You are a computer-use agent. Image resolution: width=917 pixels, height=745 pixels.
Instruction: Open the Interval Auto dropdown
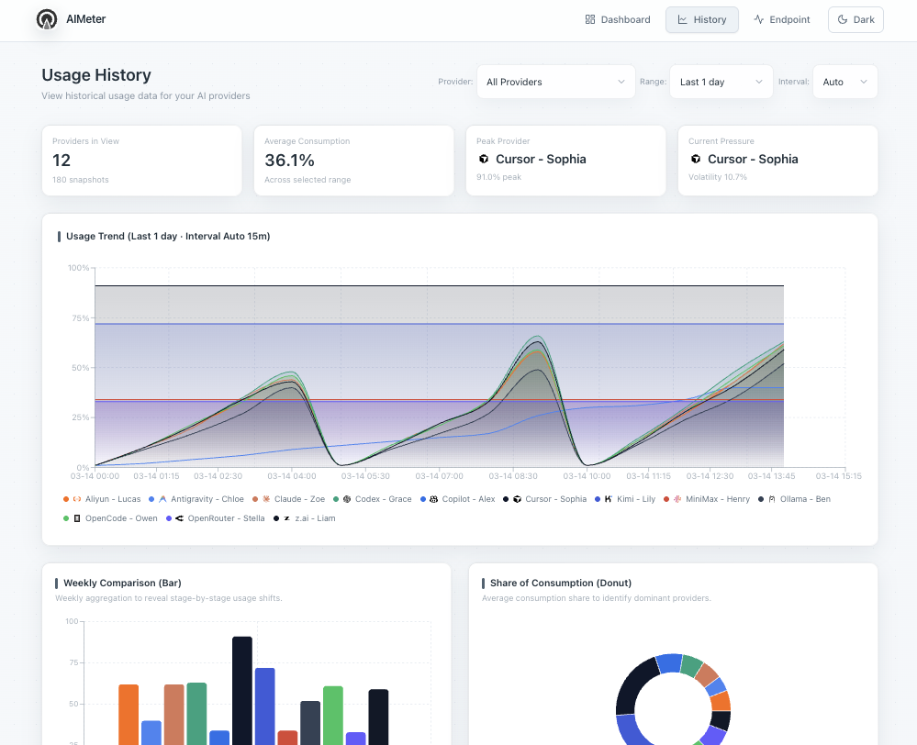(844, 82)
